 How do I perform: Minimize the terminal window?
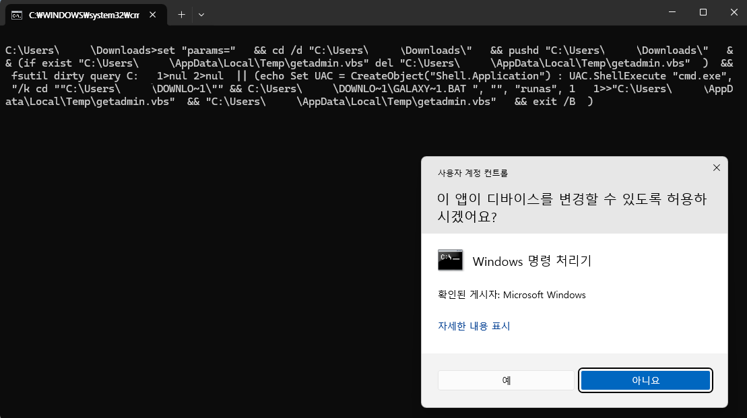pyautogui.click(x=672, y=12)
